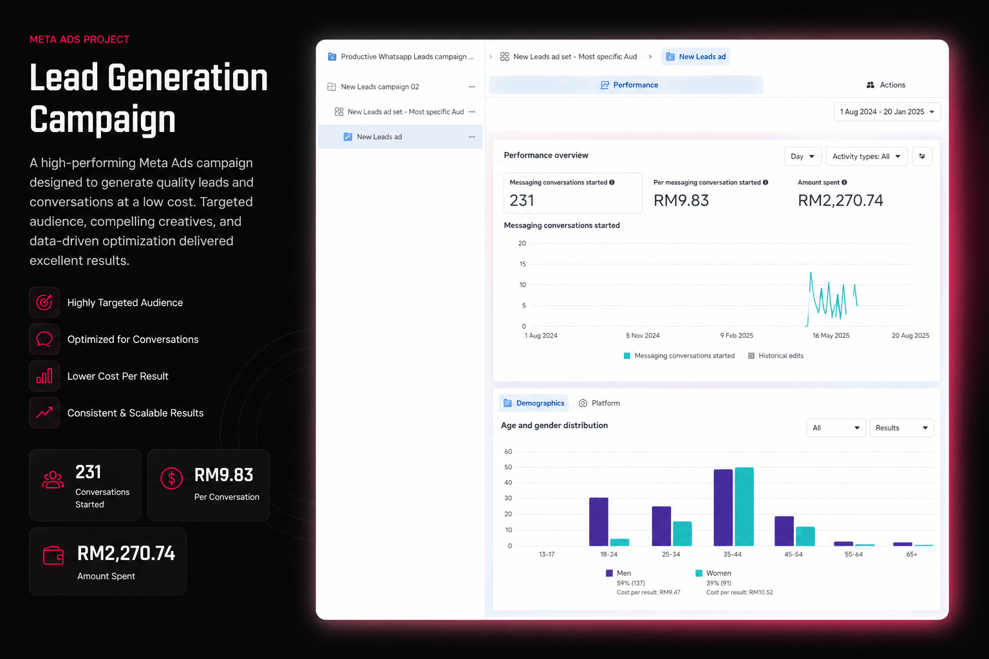
Task: Click the Actions button
Action: click(x=886, y=85)
